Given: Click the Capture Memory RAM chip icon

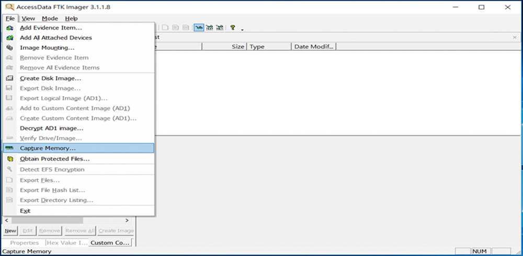Looking at the screenshot, I should [x=9, y=148].
